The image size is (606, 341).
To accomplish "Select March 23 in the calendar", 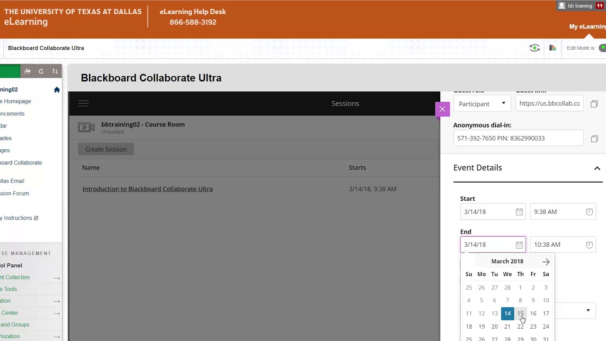I will tap(533, 326).
